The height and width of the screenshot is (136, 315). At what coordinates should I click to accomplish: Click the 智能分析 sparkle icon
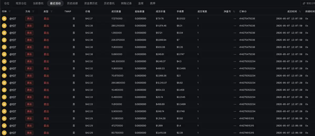tap(304, 3)
